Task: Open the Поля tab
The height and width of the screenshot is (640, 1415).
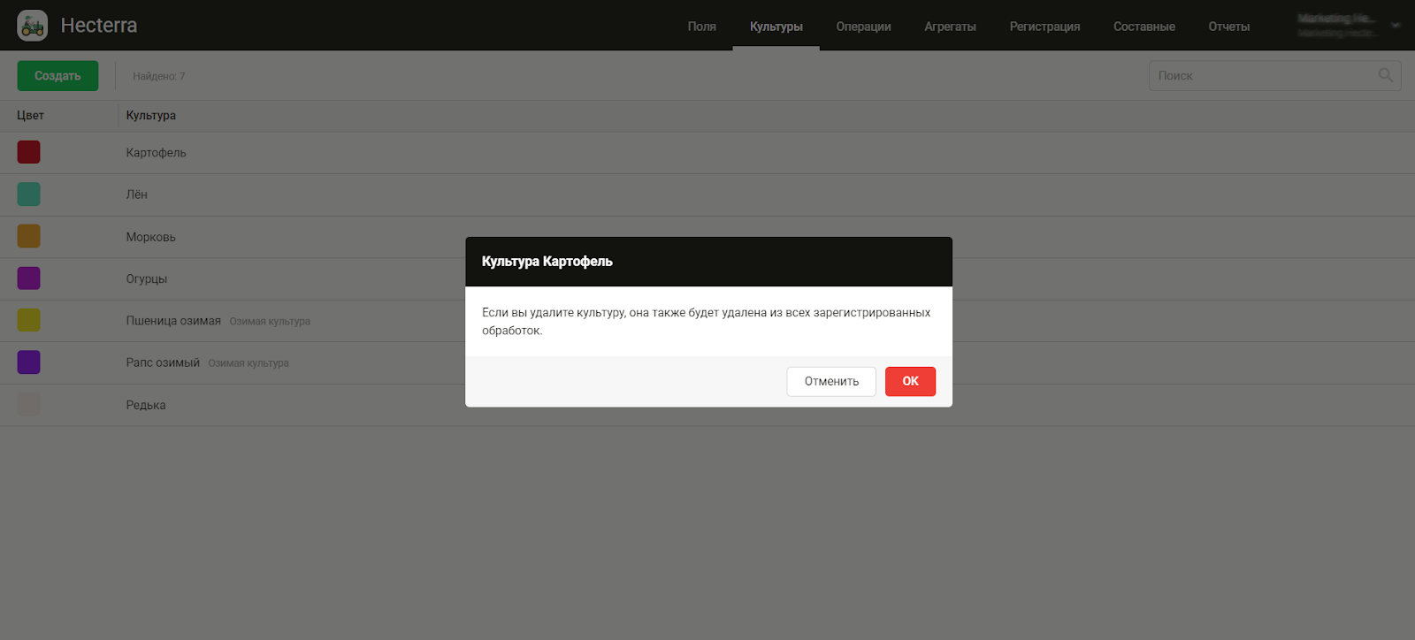Action: (701, 27)
